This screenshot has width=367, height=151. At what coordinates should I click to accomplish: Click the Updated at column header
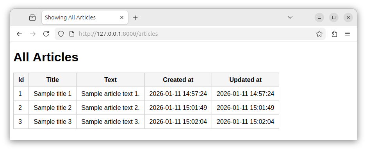click(245, 80)
